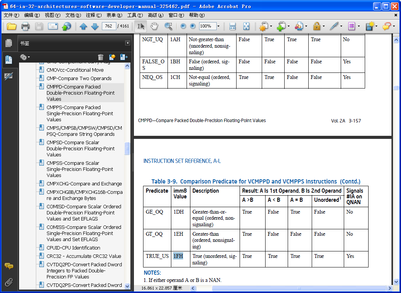Open the 文件(F) menu
This screenshot has width=401, height=293.
[11, 15]
